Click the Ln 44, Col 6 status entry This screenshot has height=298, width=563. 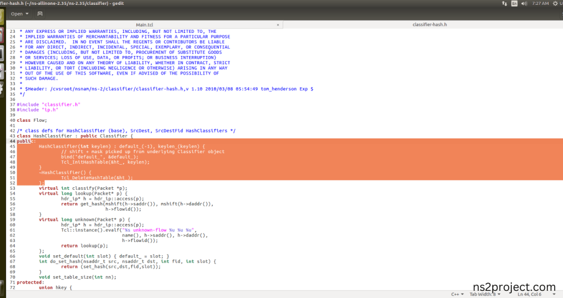pos(529,294)
